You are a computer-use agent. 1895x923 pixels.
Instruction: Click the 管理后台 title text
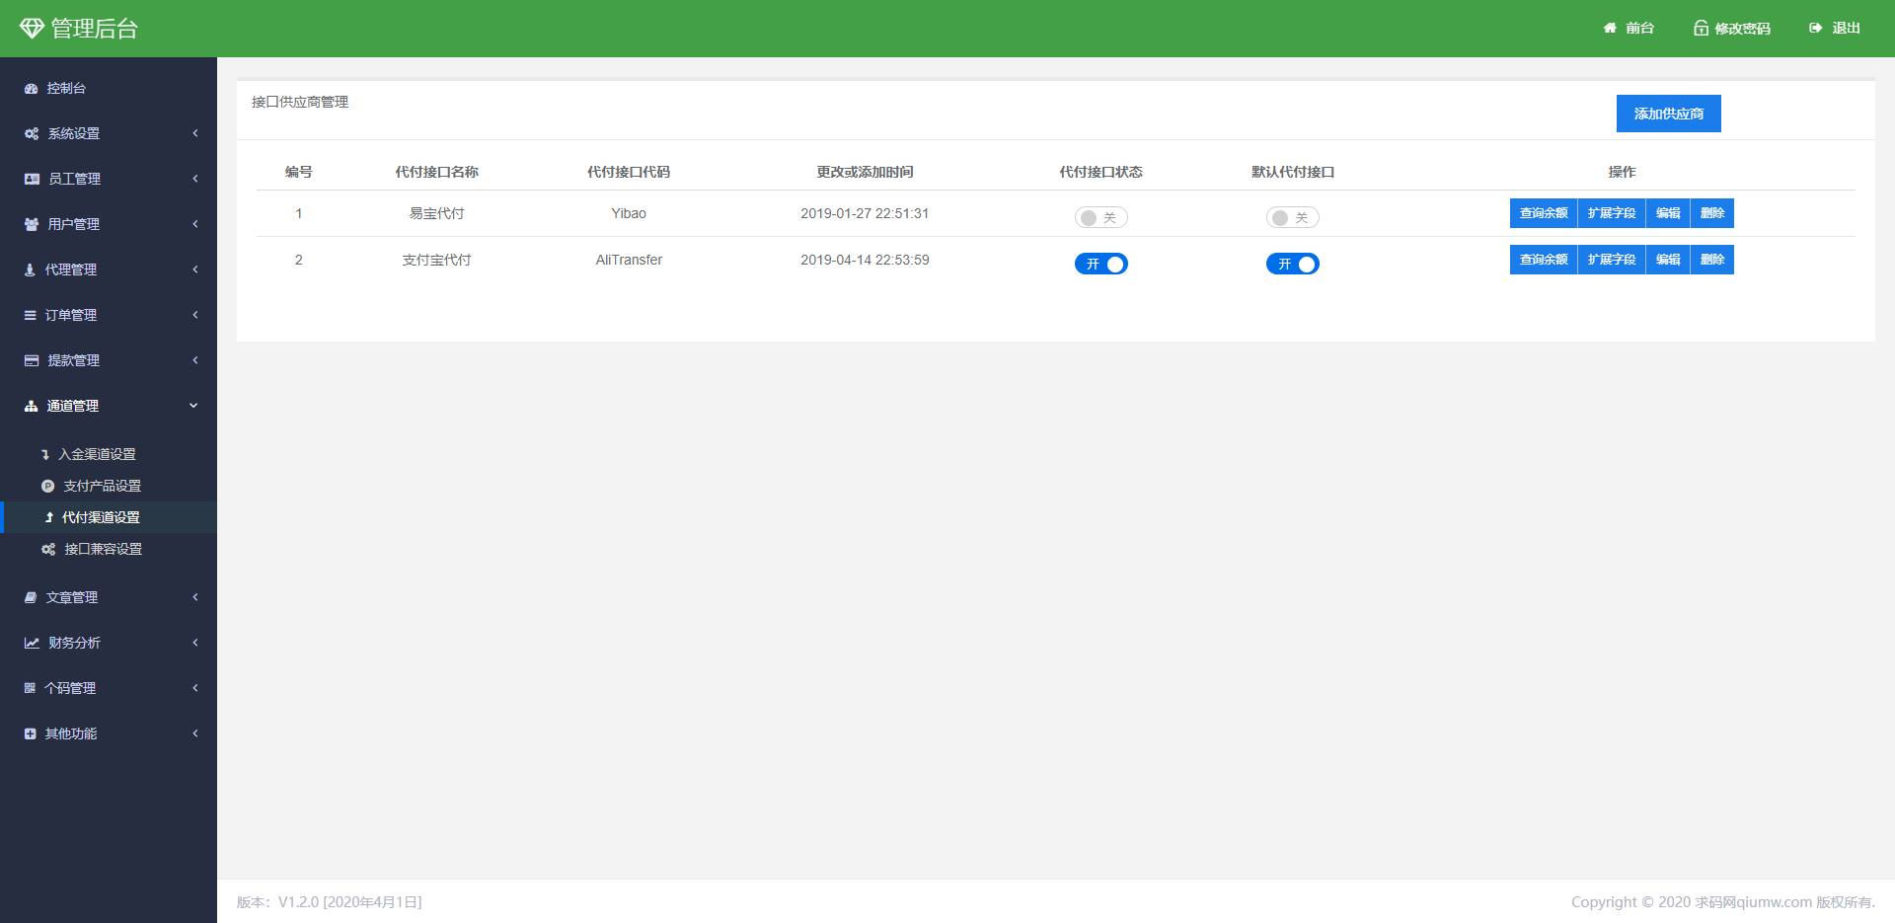pos(95,29)
